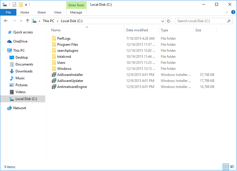Select the Program Files name text
This screenshot has height=171, width=237.
[x=68, y=45]
